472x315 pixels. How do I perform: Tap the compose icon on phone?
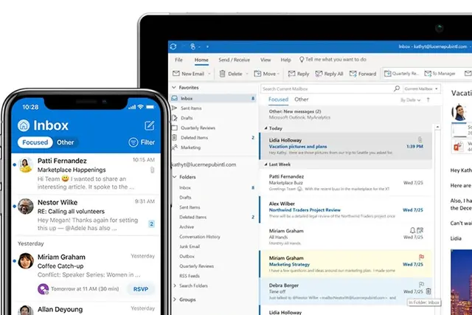[149, 125]
